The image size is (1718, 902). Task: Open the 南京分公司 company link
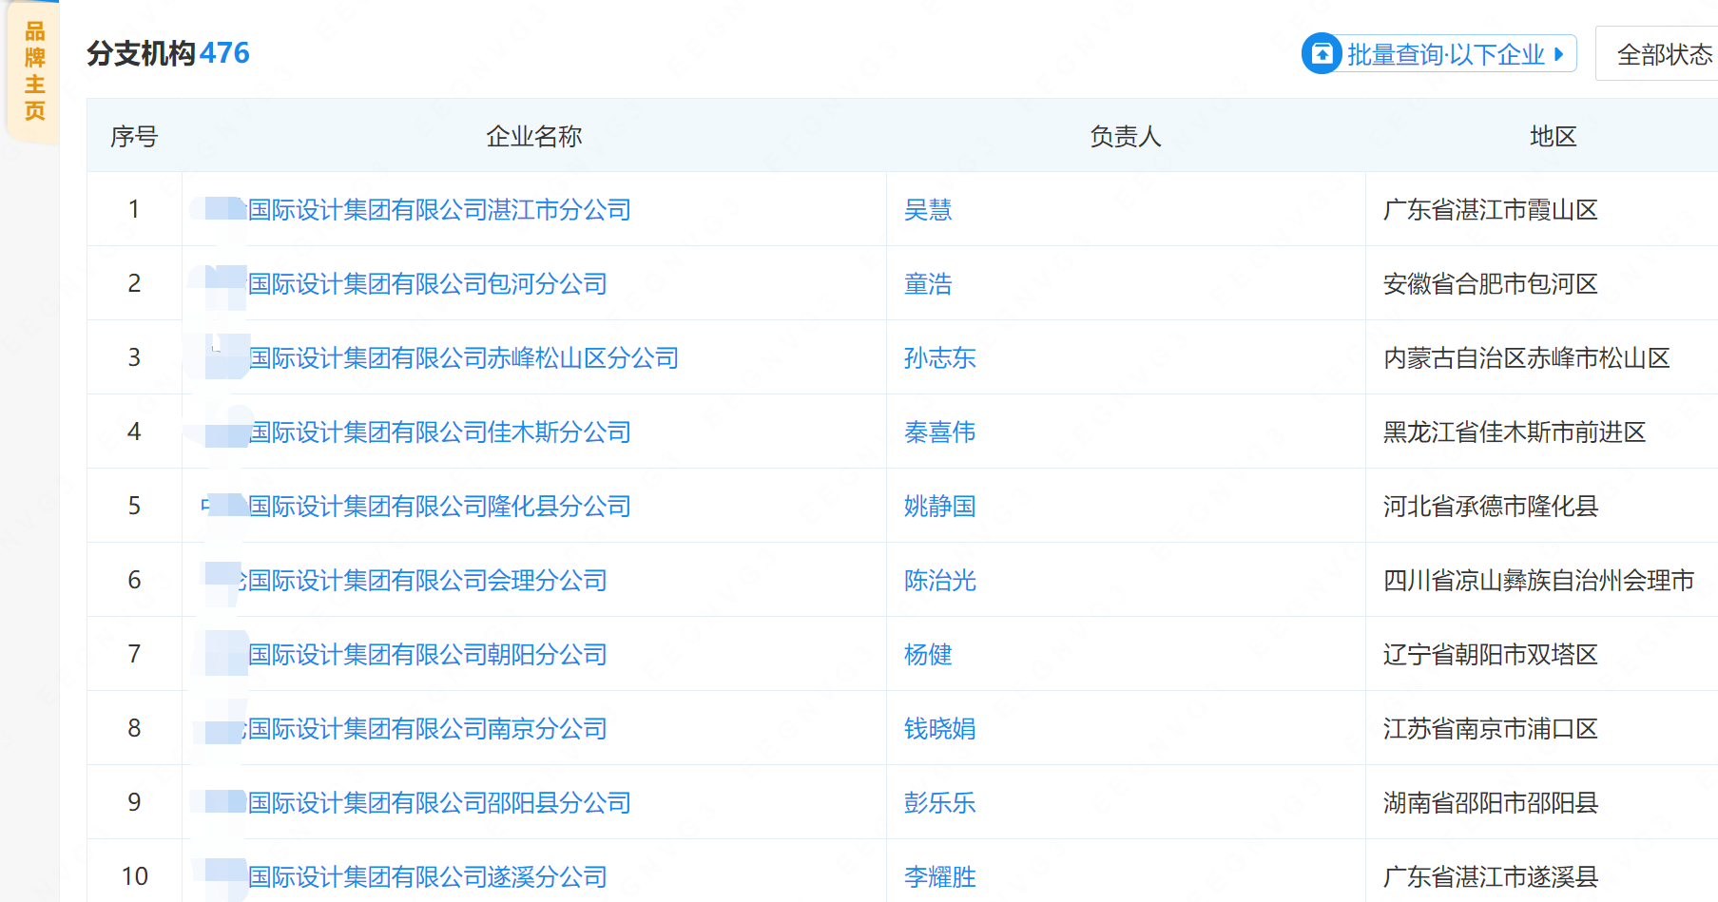(x=427, y=729)
